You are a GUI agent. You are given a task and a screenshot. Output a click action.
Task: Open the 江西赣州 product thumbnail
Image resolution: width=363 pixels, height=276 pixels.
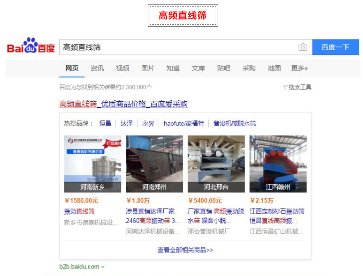click(x=278, y=164)
